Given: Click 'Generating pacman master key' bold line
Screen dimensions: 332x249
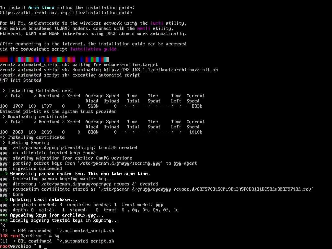Looking at the screenshot, I should [75, 174].
